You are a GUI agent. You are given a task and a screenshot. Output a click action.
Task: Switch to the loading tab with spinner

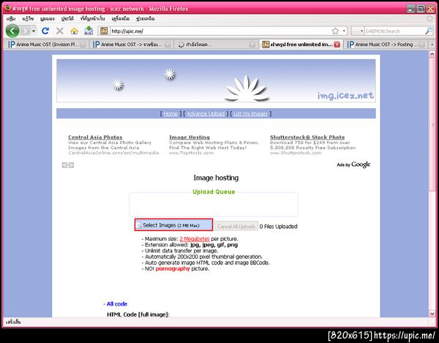tap(216, 45)
